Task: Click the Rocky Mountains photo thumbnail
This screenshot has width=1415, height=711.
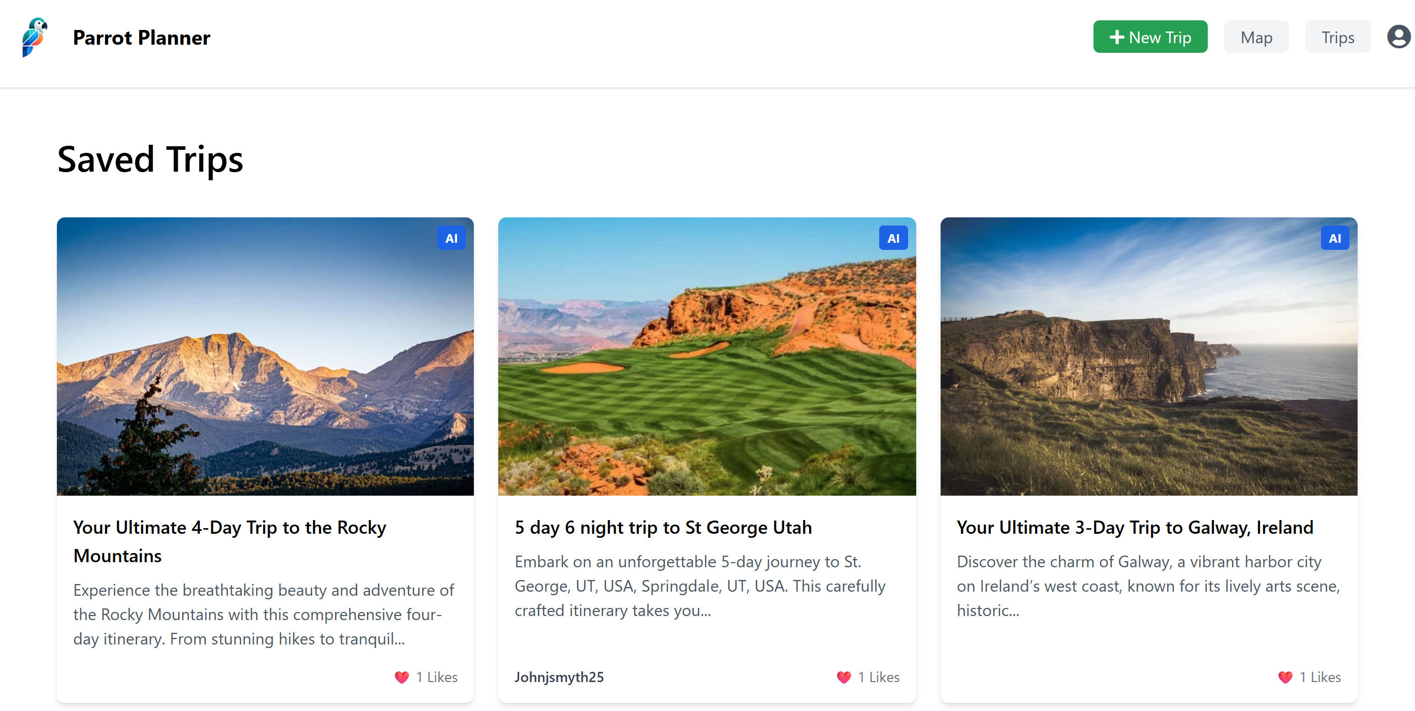Action: coord(265,357)
